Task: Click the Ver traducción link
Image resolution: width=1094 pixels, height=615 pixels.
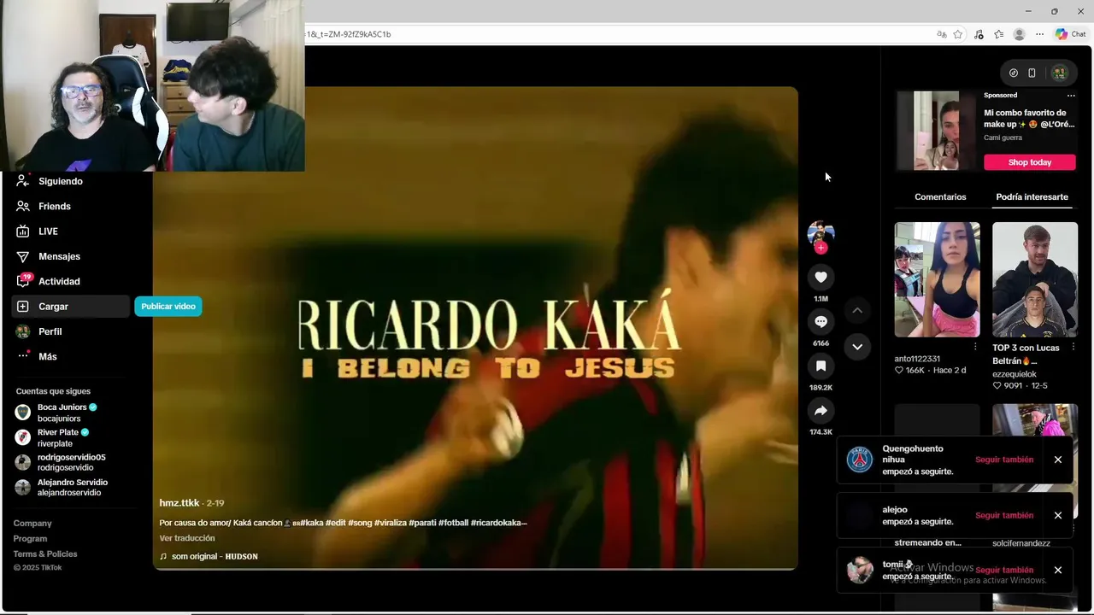Action: pos(187,538)
